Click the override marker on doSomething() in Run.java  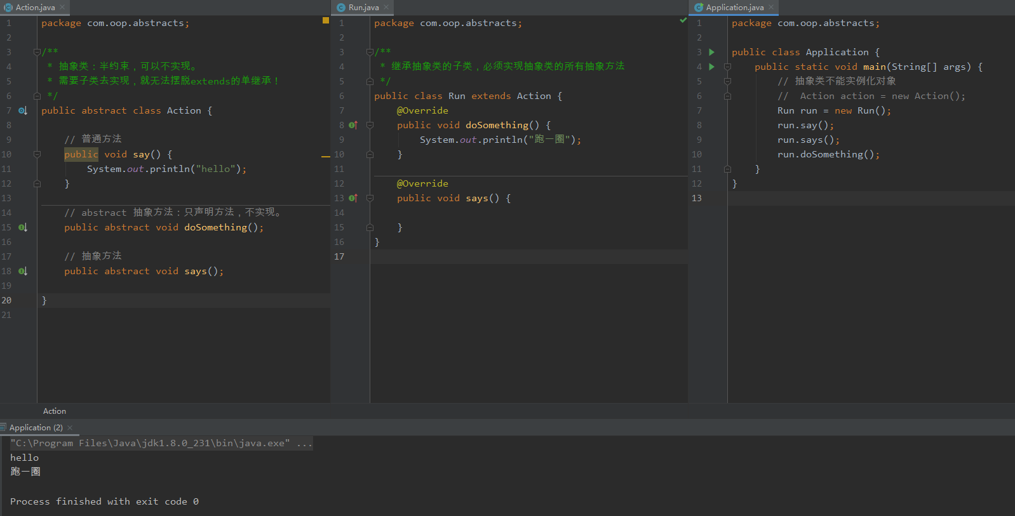(x=353, y=125)
